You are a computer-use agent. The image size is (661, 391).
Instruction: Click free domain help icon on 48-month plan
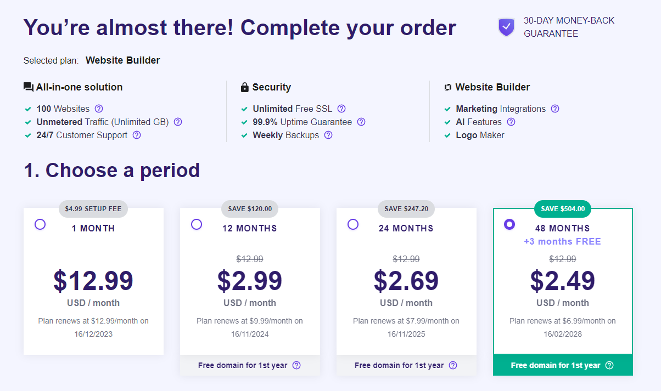click(x=609, y=365)
